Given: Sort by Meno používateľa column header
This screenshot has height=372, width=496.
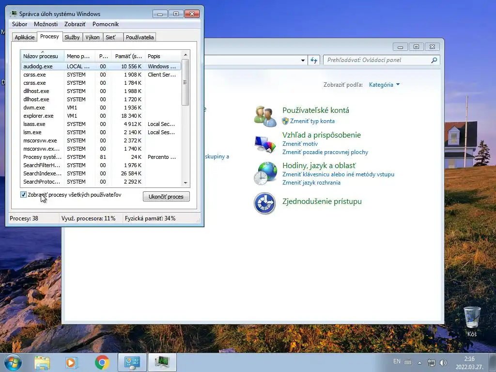Looking at the screenshot, I should pos(80,56).
